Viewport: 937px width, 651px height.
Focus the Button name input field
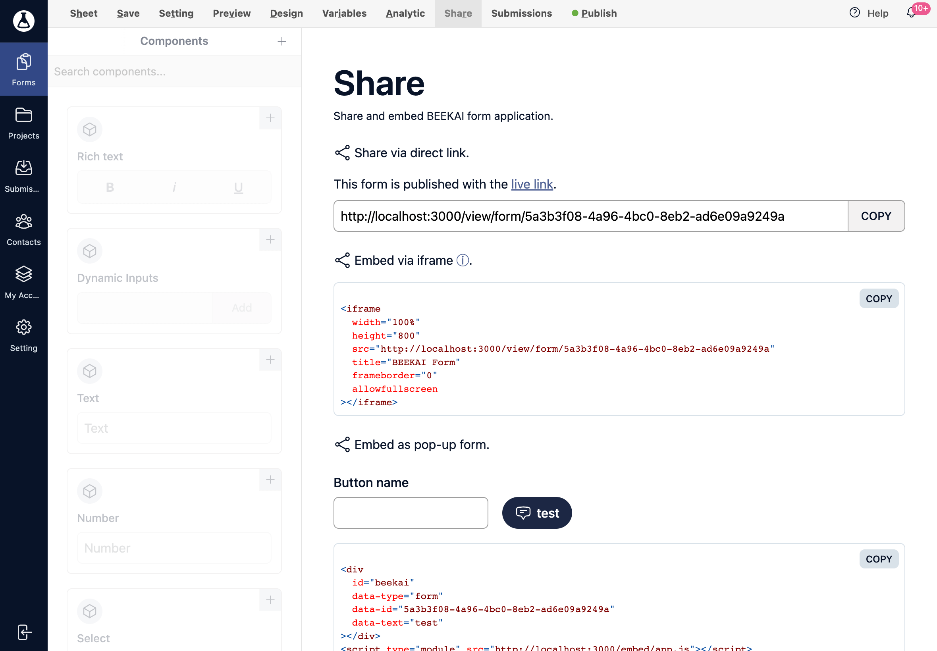[x=411, y=513]
